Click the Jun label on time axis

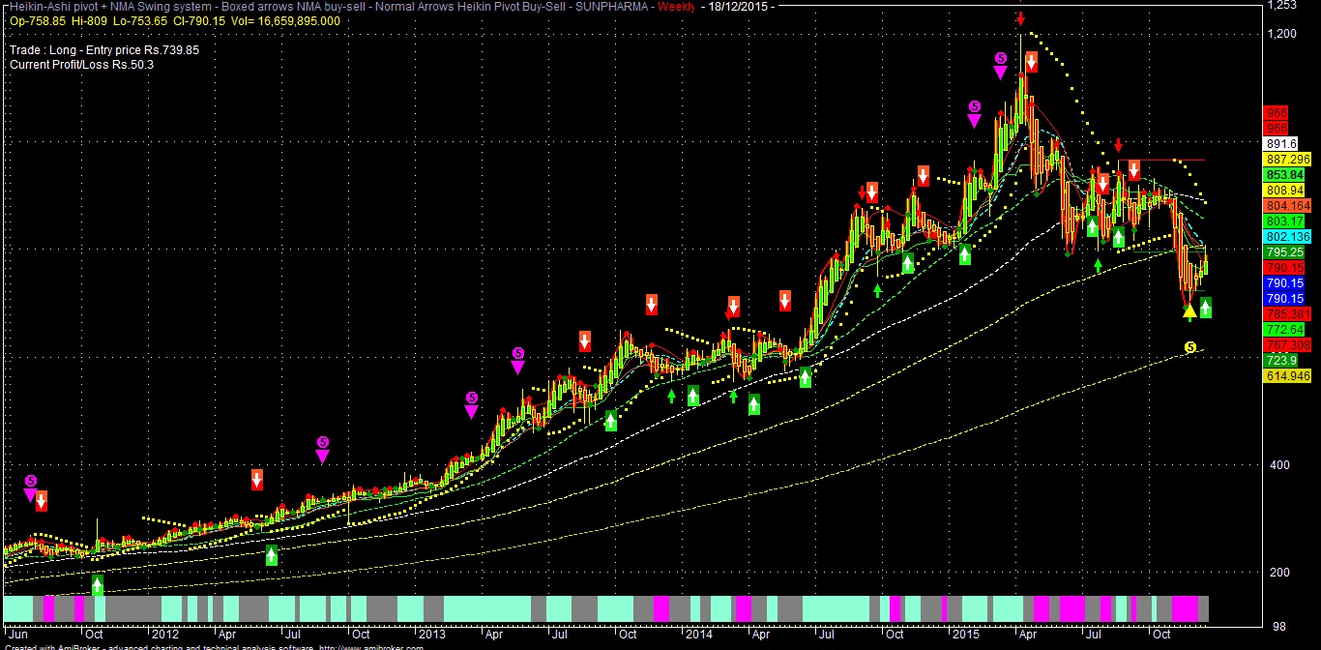click(16, 635)
